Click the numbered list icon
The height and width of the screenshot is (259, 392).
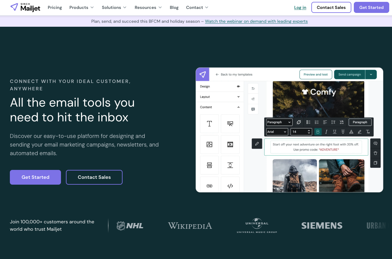pos(317,122)
